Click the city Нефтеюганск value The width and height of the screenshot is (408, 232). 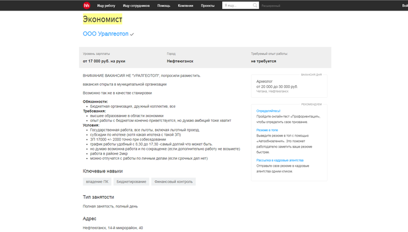point(180,61)
